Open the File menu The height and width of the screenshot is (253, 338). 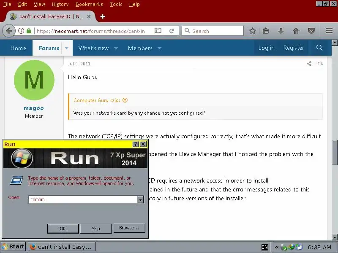(7, 4)
